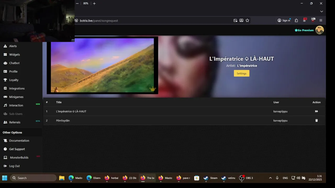Click the Interaction music note icon
The image size is (335, 188).
click(x=5, y=105)
